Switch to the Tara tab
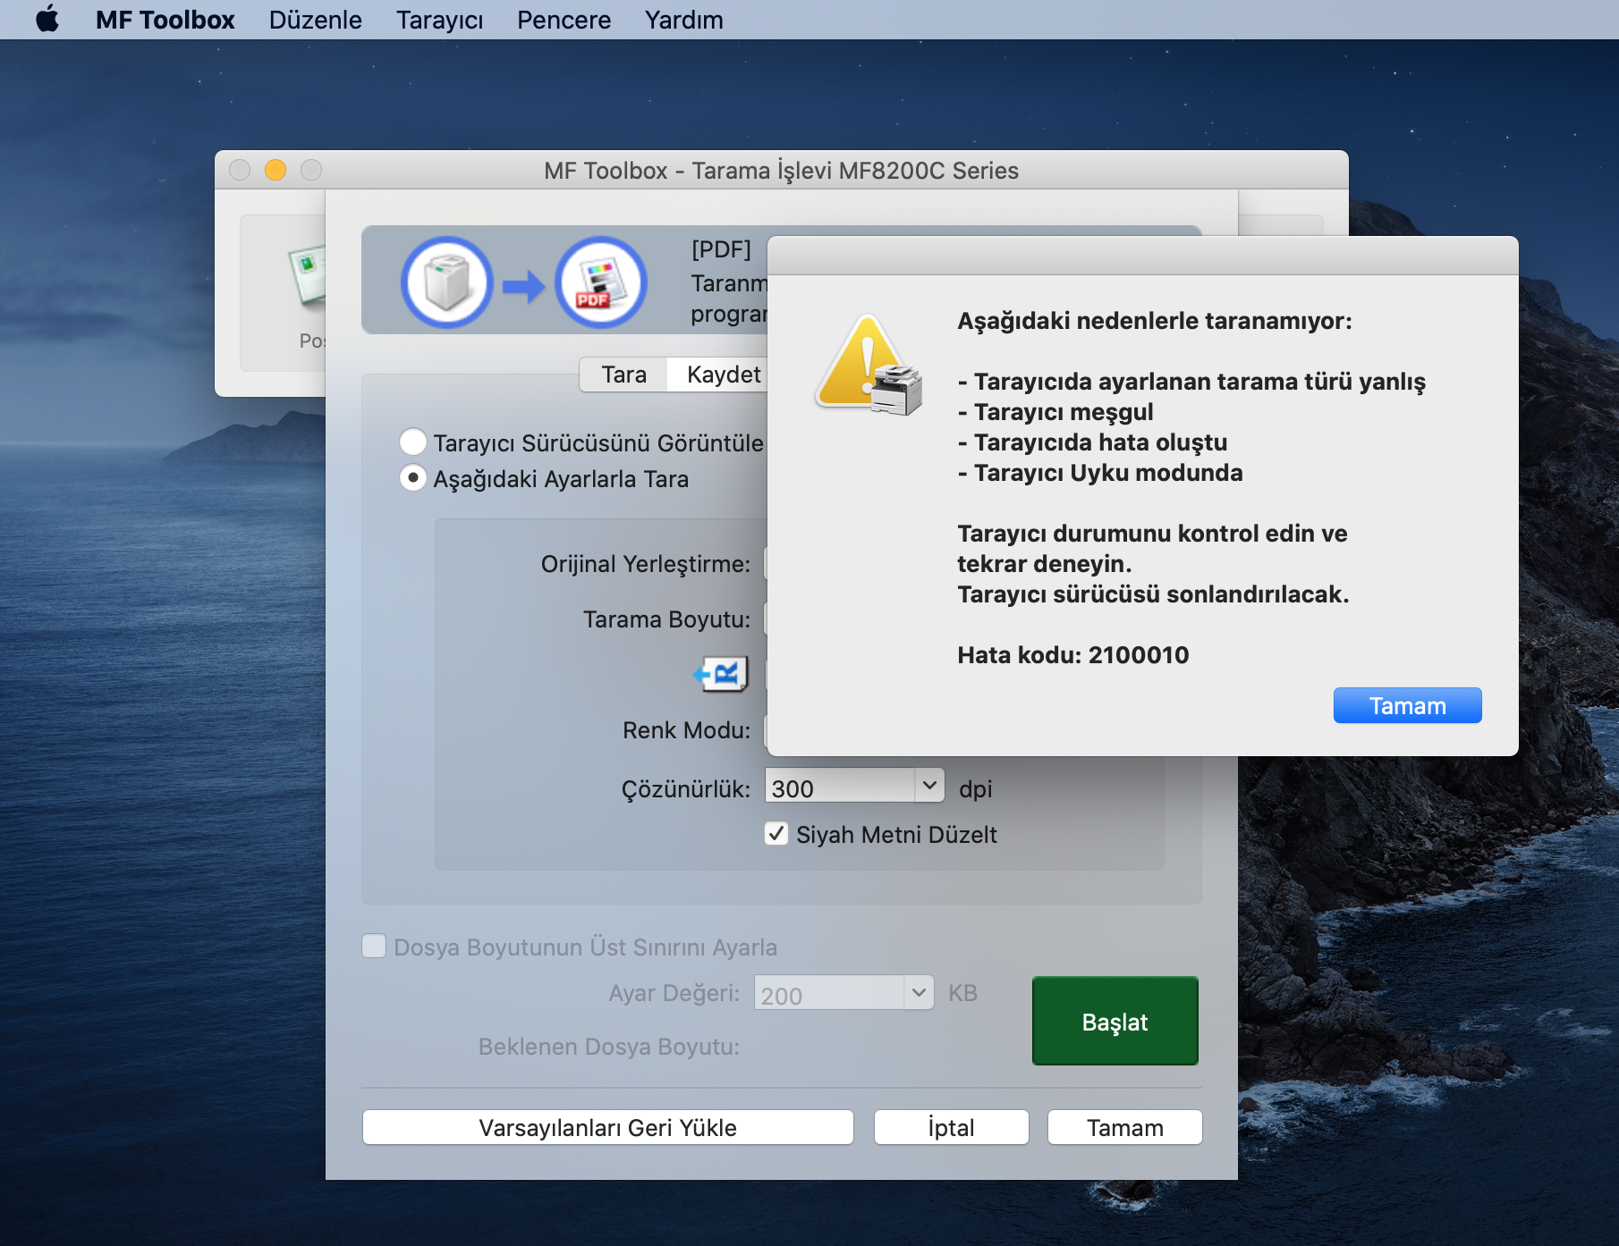1619x1246 pixels. [623, 375]
